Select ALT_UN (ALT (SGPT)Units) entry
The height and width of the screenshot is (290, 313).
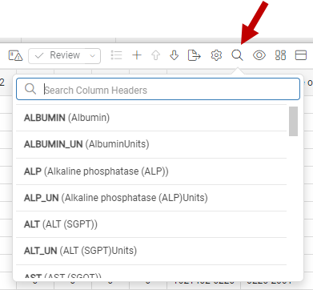[x=151, y=251]
